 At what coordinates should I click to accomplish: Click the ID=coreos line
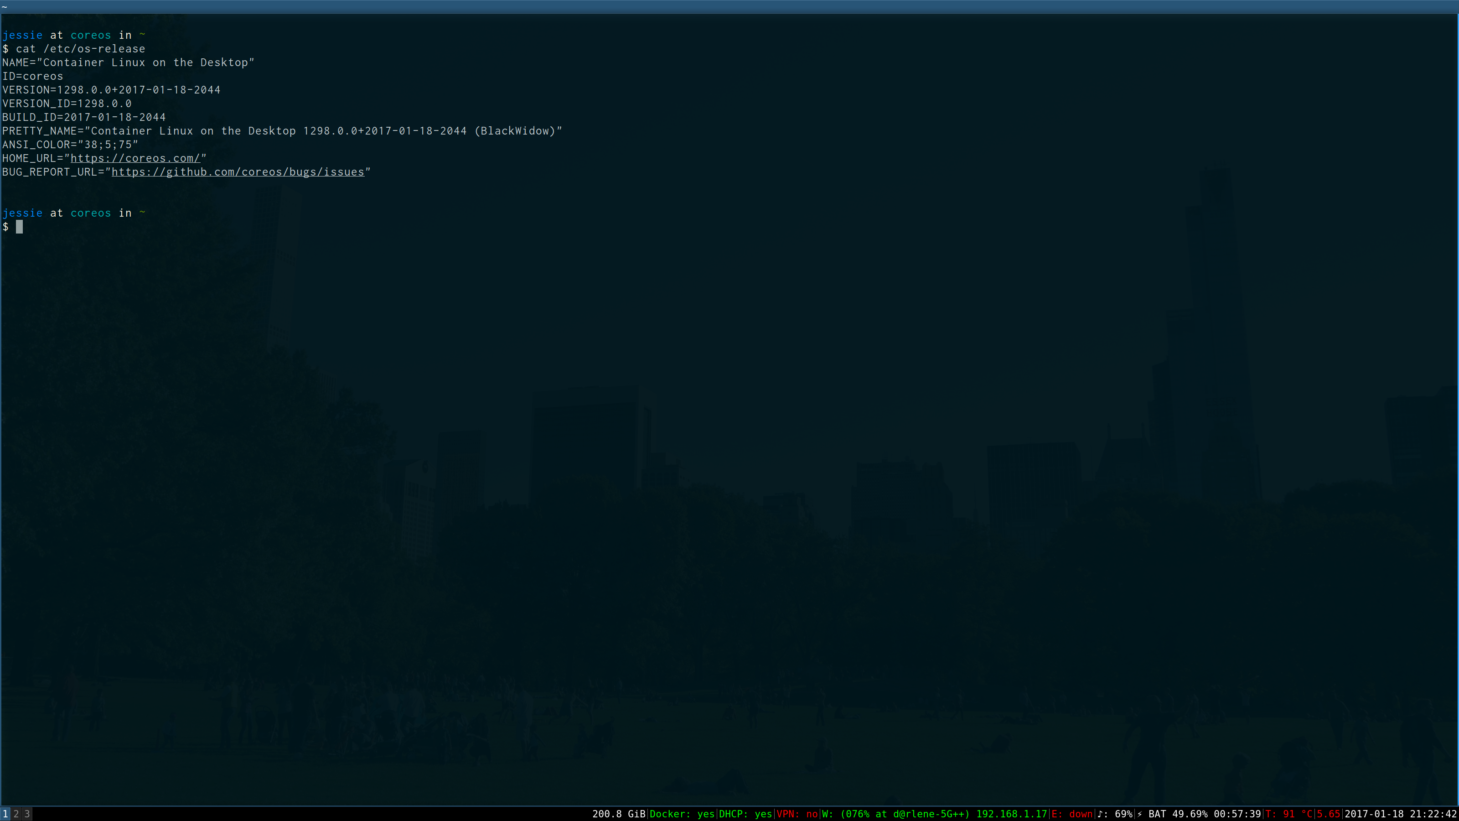[33, 77]
